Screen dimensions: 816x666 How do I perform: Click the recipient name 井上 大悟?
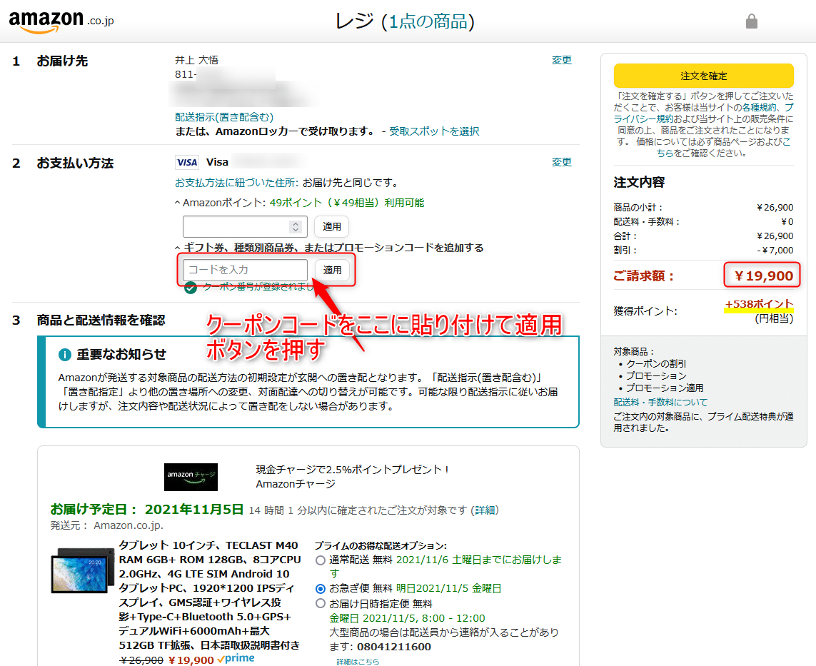pos(197,61)
